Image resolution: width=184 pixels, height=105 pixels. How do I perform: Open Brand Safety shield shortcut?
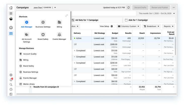[x=43, y=36]
